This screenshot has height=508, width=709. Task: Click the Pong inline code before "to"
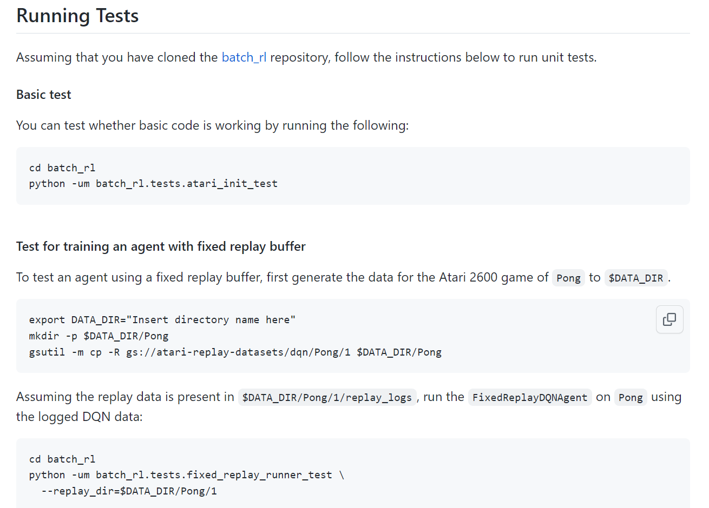[x=568, y=278]
